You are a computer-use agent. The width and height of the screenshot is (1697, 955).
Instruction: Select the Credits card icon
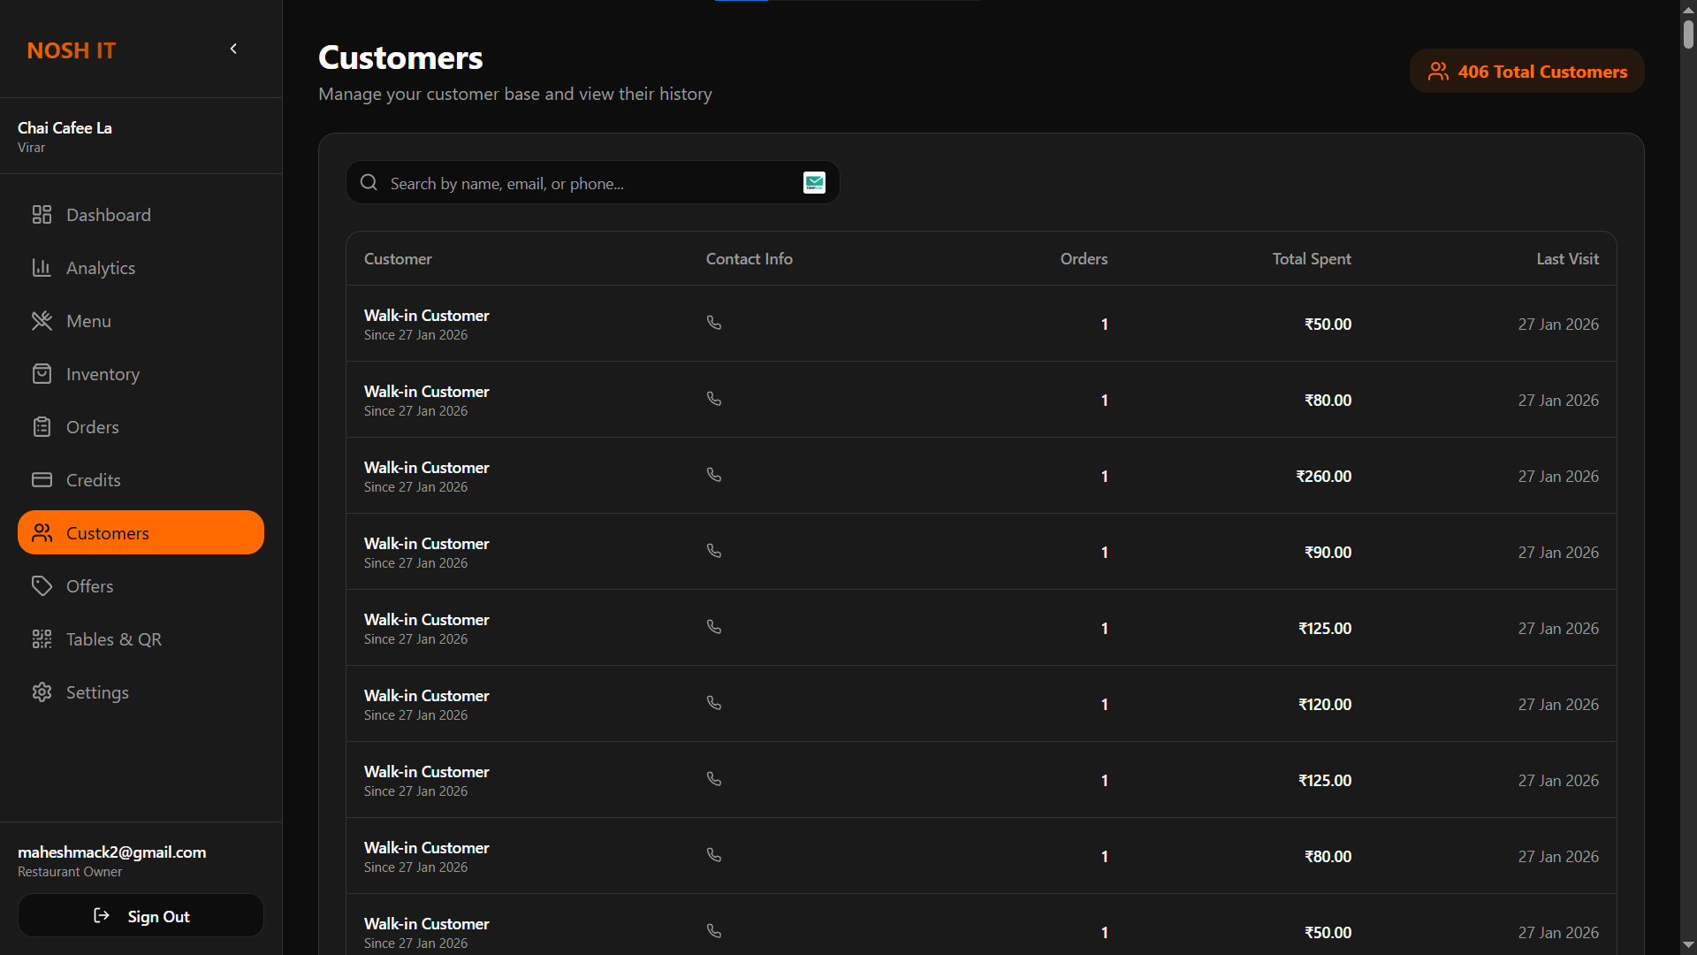42,479
